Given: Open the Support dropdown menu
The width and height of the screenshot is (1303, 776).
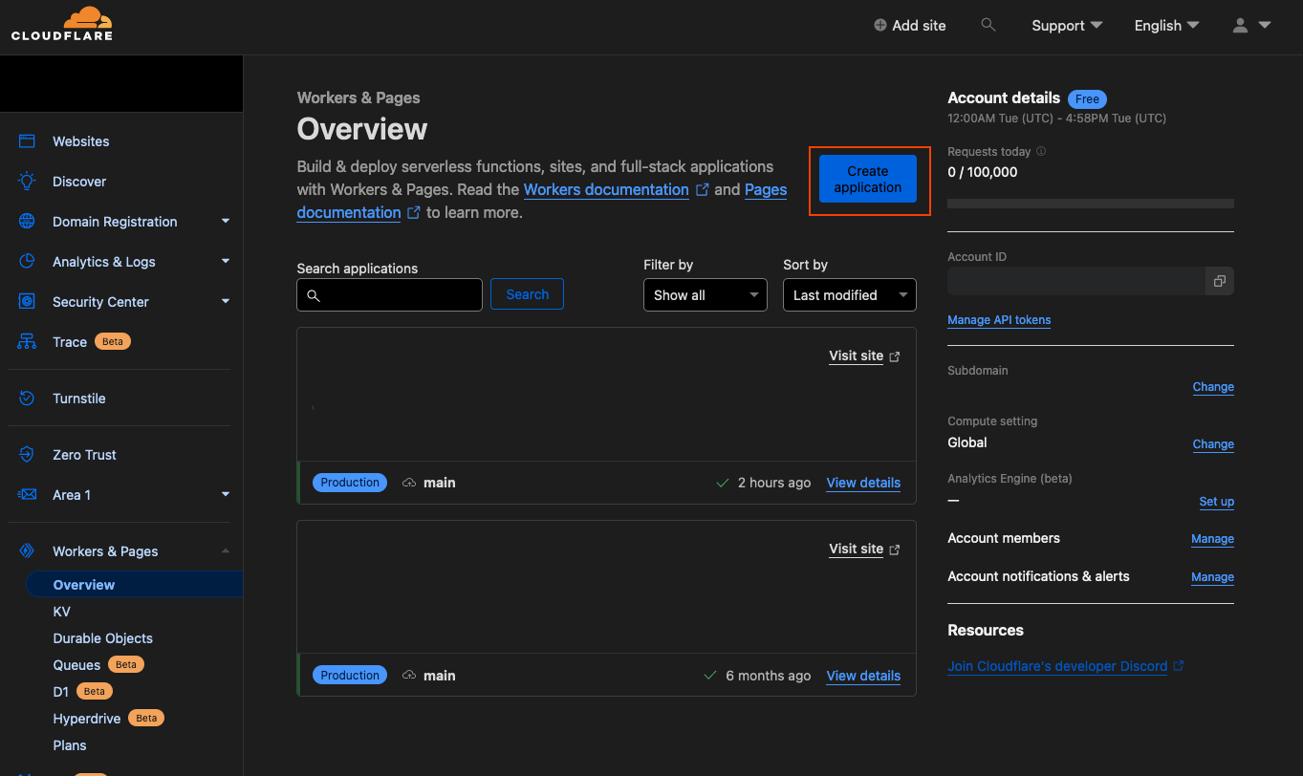Looking at the screenshot, I should [1067, 26].
